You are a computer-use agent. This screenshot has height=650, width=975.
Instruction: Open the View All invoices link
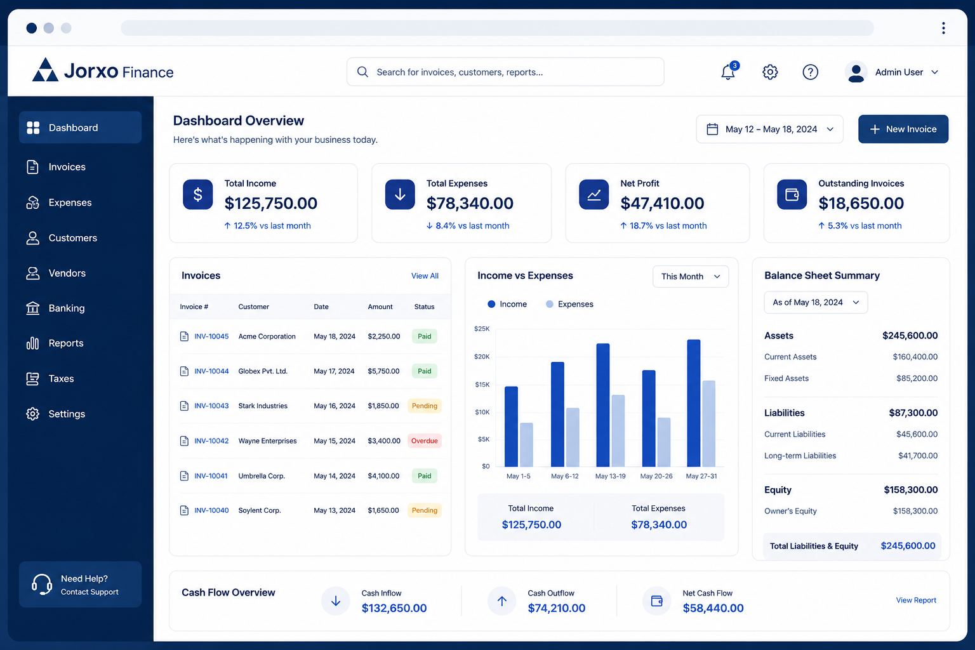tap(425, 275)
